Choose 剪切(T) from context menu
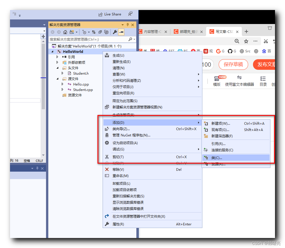 [152, 157]
